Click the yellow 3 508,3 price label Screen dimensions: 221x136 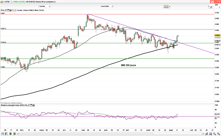[217, 35]
